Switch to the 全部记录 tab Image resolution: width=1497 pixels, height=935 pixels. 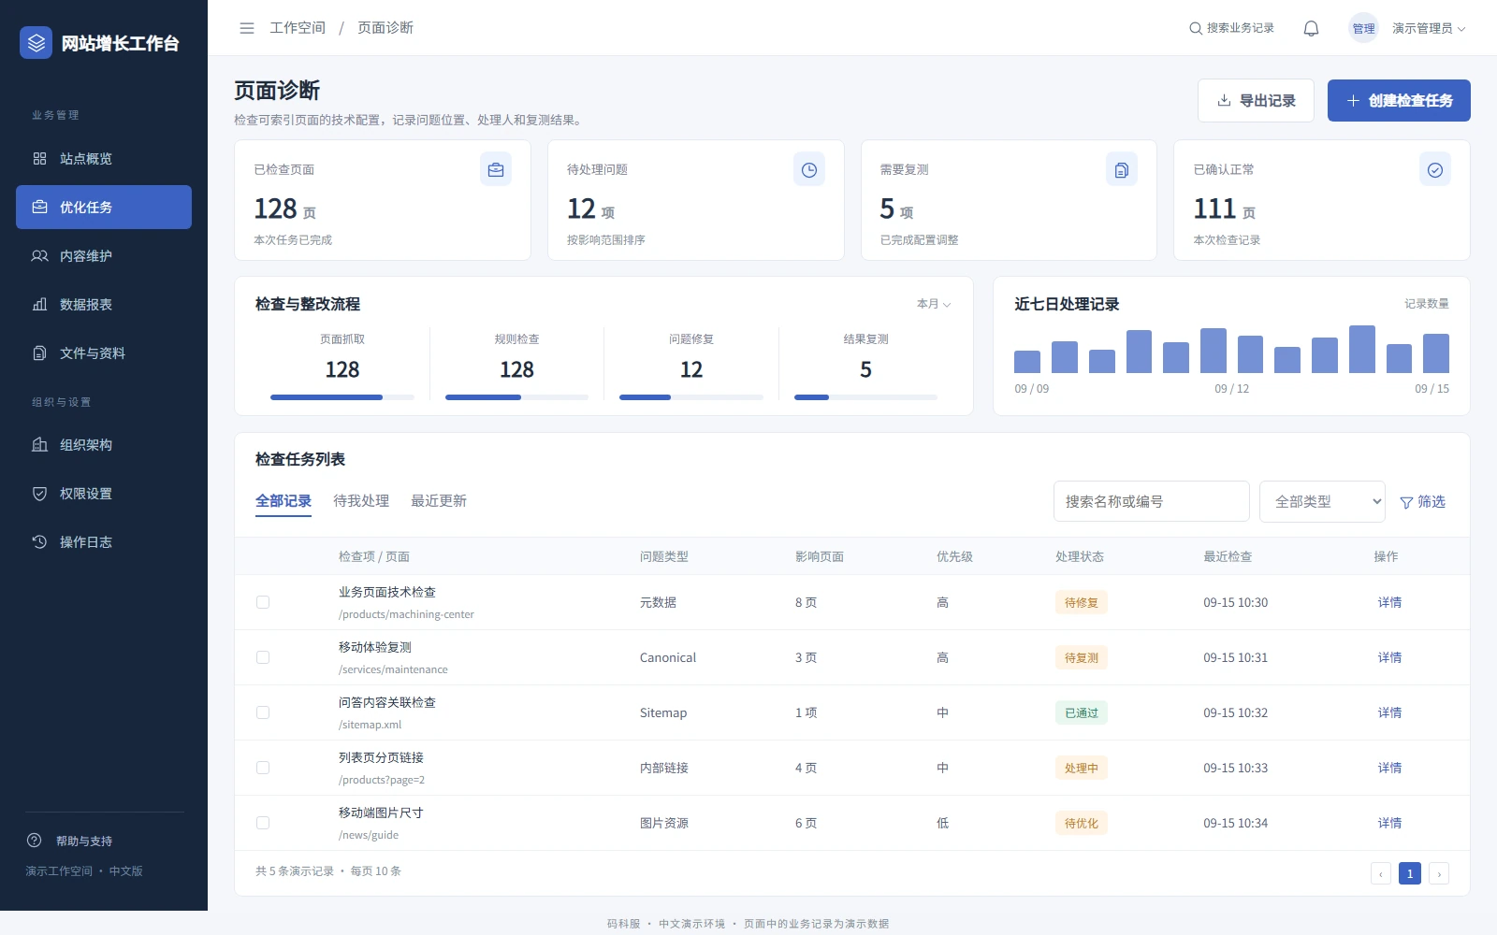(283, 501)
